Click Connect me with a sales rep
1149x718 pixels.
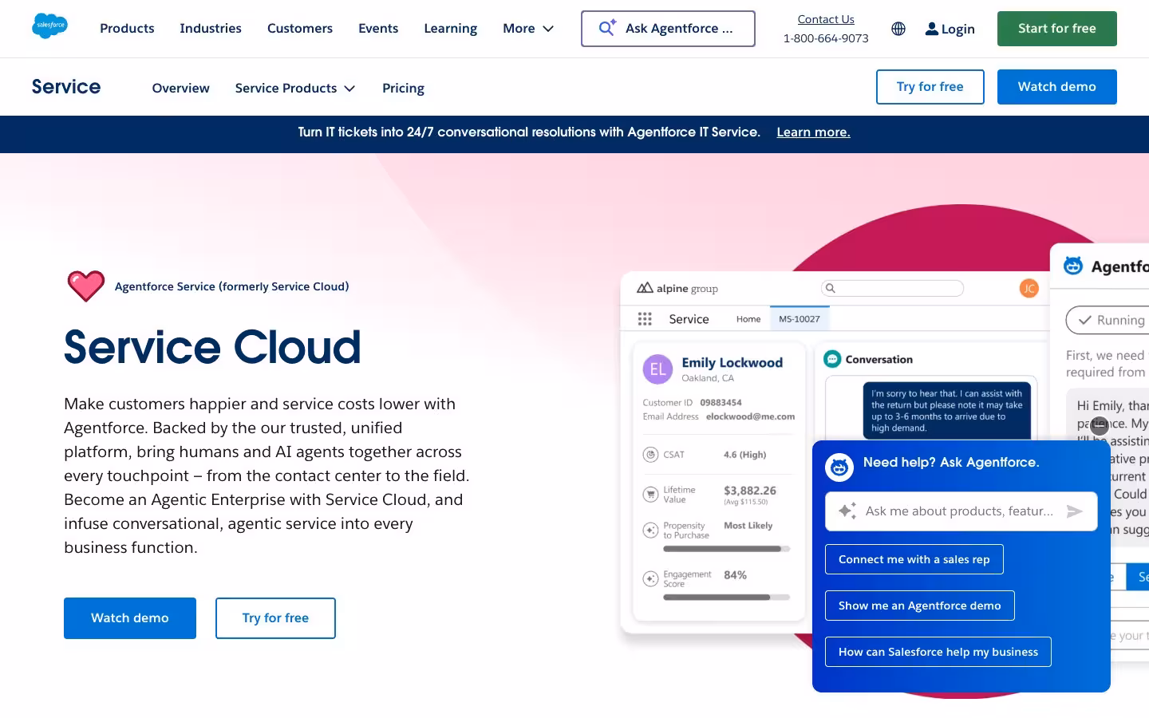914,559
